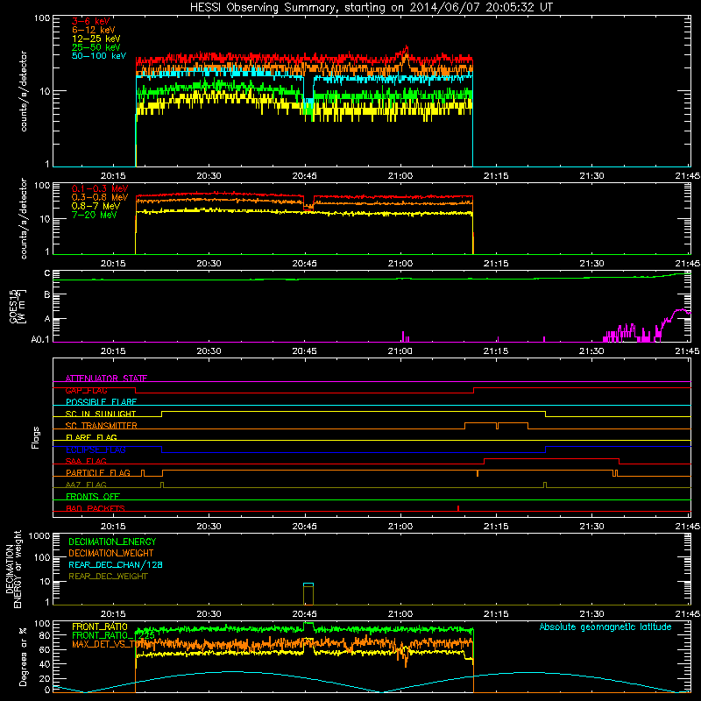Click the 'A0.1' tick label on GOES axis
Screen dimensions: 701x701
(x=40, y=340)
